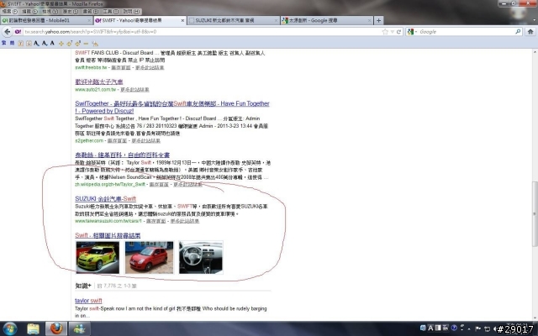This screenshot has height=336, width=538.
Task: Click the Firefox taskbar button
Action: pyautogui.click(x=56, y=328)
